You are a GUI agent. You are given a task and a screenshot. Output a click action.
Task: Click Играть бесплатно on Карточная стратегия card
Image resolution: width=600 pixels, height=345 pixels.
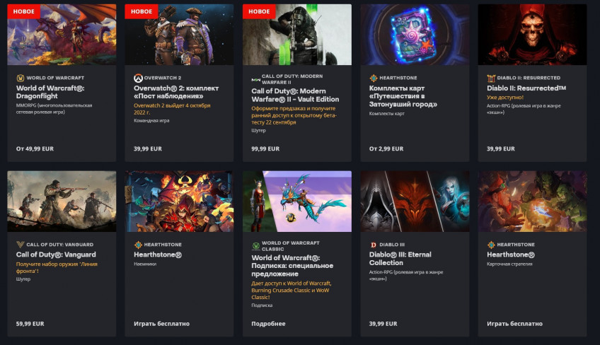coord(514,324)
